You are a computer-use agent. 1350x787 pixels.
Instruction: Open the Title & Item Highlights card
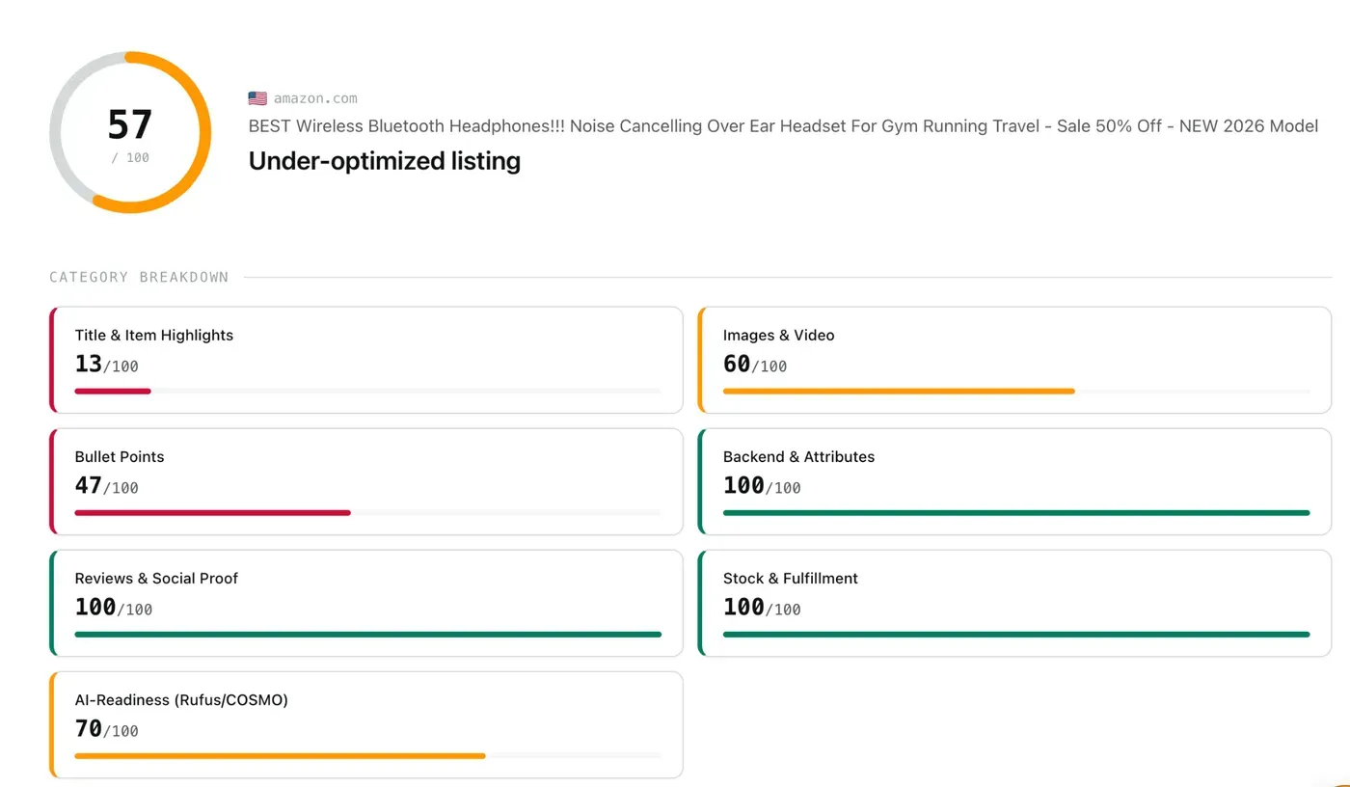(x=366, y=360)
